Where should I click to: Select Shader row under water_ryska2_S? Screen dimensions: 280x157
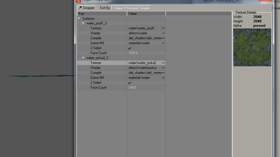(121, 68)
